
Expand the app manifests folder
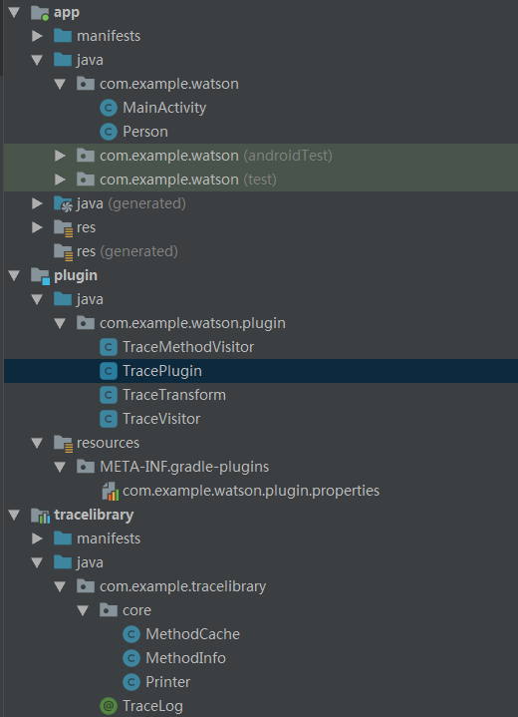click(x=37, y=36)
